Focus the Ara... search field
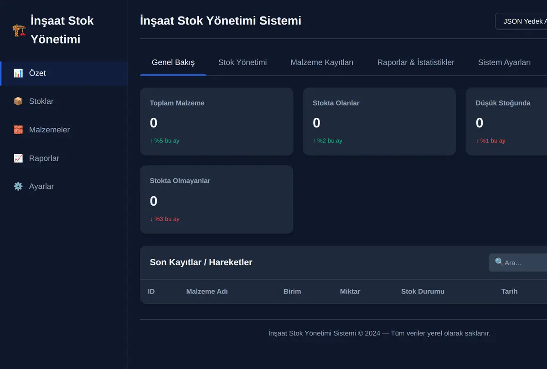 (x=518, y=263)
